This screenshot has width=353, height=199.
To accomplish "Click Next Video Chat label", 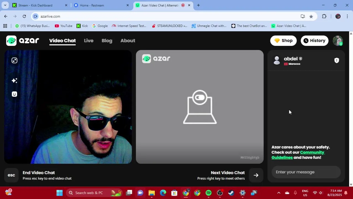I will tap(228, 173).
